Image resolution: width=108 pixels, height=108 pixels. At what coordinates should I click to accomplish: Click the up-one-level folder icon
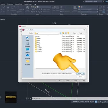point(63,33)
